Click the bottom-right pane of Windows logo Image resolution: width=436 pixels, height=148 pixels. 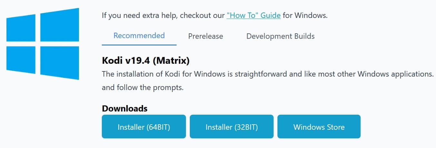pos(60,63)
